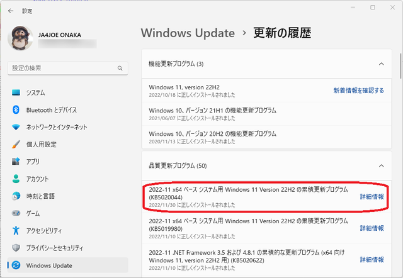Viewport: 403px width, 278px height.
Task: Open 詳細情報 for KB5019980
Action: (x=372, y=228)
